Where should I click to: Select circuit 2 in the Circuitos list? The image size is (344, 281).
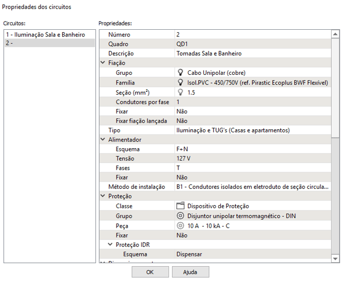[x=49, y=44]
